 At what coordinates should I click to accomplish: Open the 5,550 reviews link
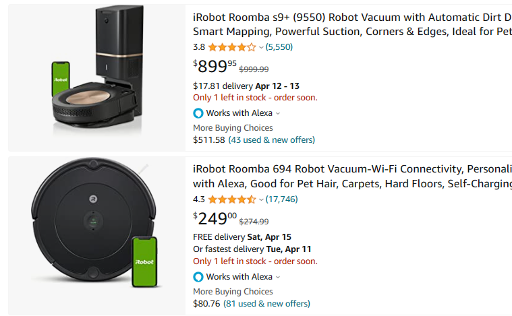pos(279,47)
